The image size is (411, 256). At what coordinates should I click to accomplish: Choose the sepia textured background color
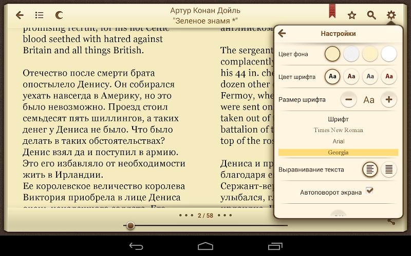(332, 54)
